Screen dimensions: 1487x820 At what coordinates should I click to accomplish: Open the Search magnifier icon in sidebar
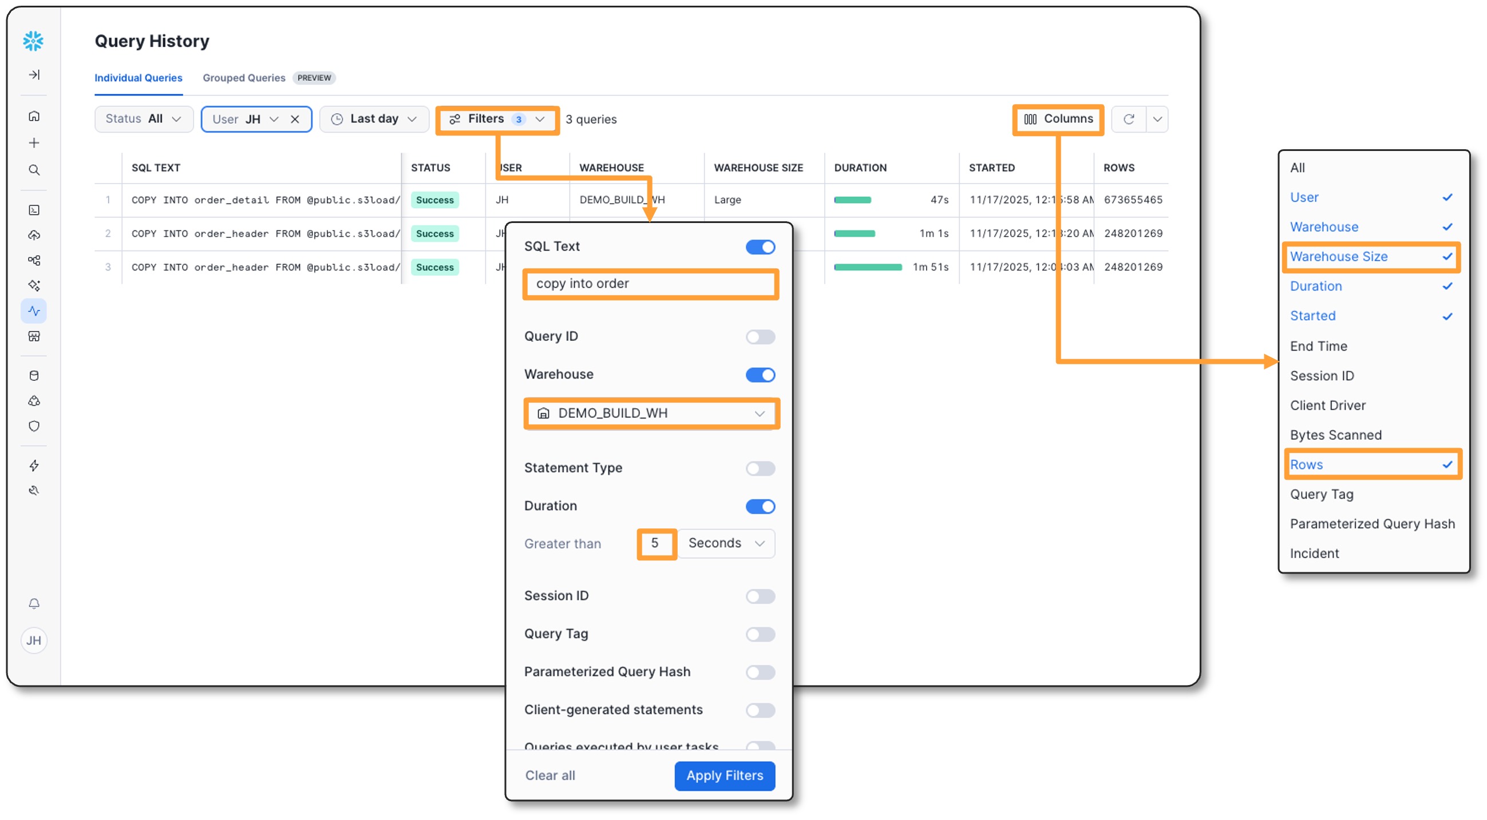pyautogui.click(x=34, y=170)
